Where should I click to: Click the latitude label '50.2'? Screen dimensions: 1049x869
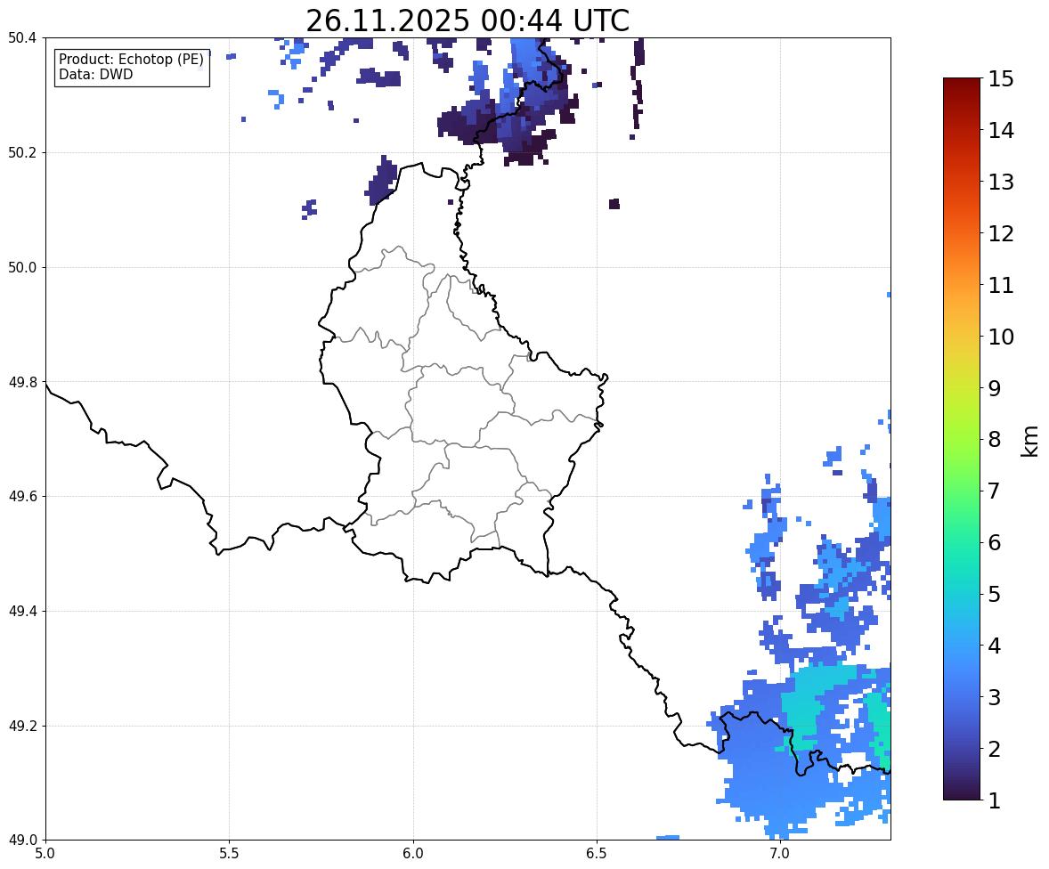pyautogui.click(x=22, y=152)
